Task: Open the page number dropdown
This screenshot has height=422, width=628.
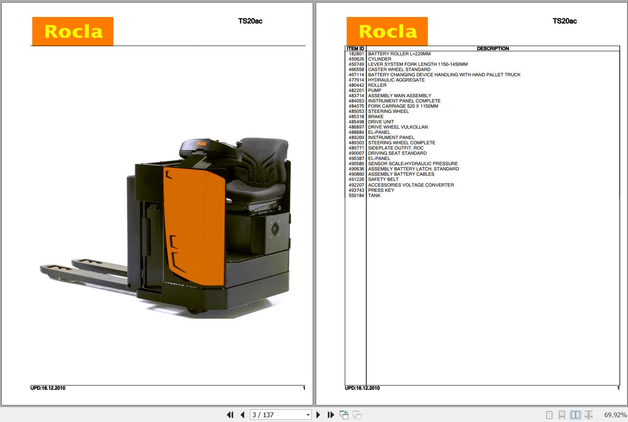Action: tap(308, 415)
